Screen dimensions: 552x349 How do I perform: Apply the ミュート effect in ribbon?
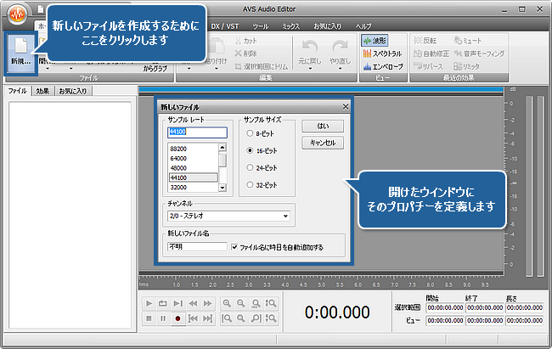(x=468, y=41)
